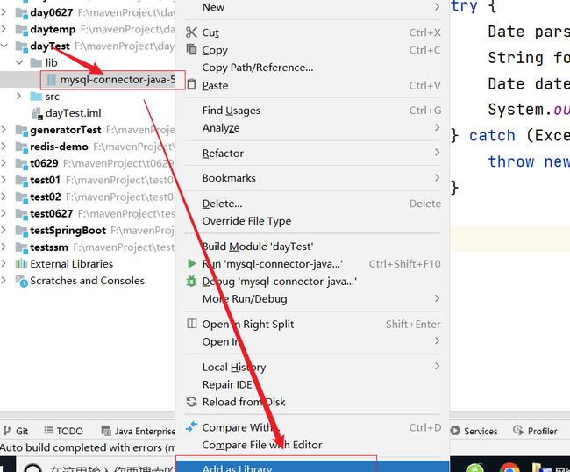The width and height of the screenshot is (570, 472).
Task: Click the 'catch' keyword in the editor
Action: point(492,136)
